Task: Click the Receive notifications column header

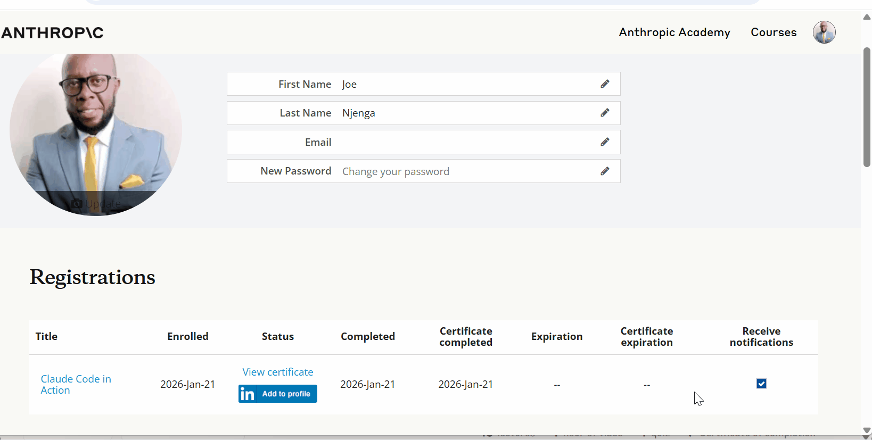Action: [761, 337]
